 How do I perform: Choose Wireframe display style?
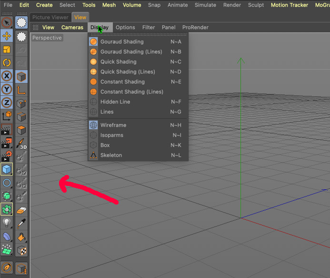tap(138, 125)
